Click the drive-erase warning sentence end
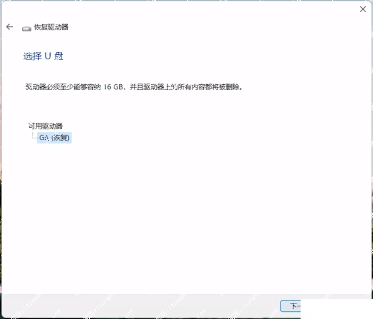Image resolution: width=373 pixels, height=319 pixels. [232, 87]
